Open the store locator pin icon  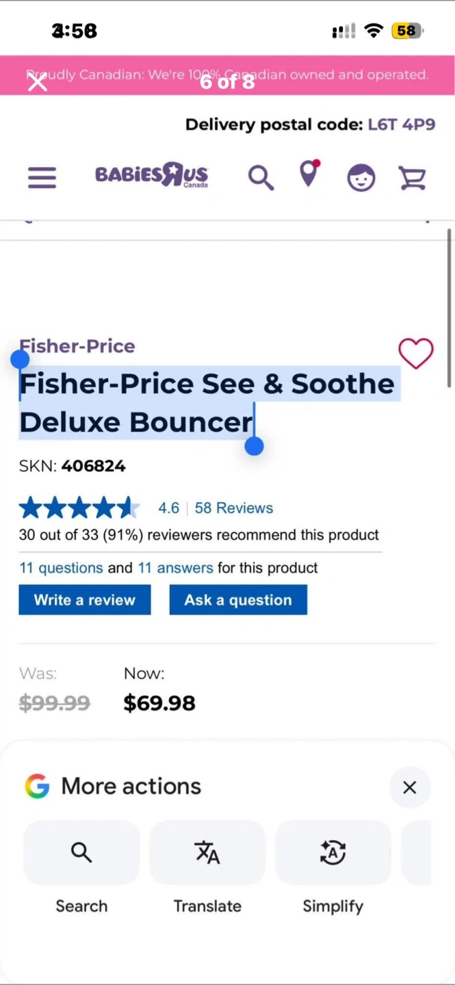click(309, 174)
